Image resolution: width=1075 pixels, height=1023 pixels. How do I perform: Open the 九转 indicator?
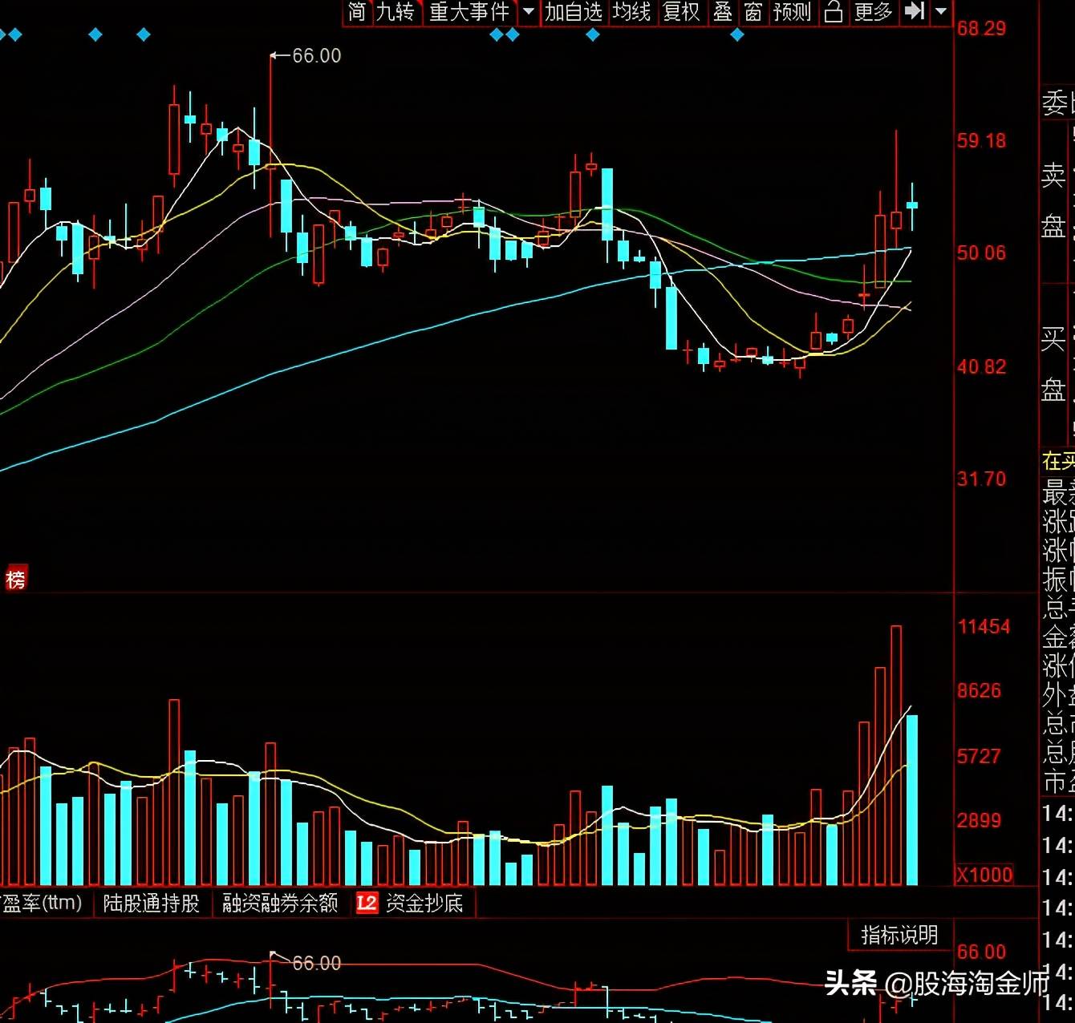(x=396, y=12)
